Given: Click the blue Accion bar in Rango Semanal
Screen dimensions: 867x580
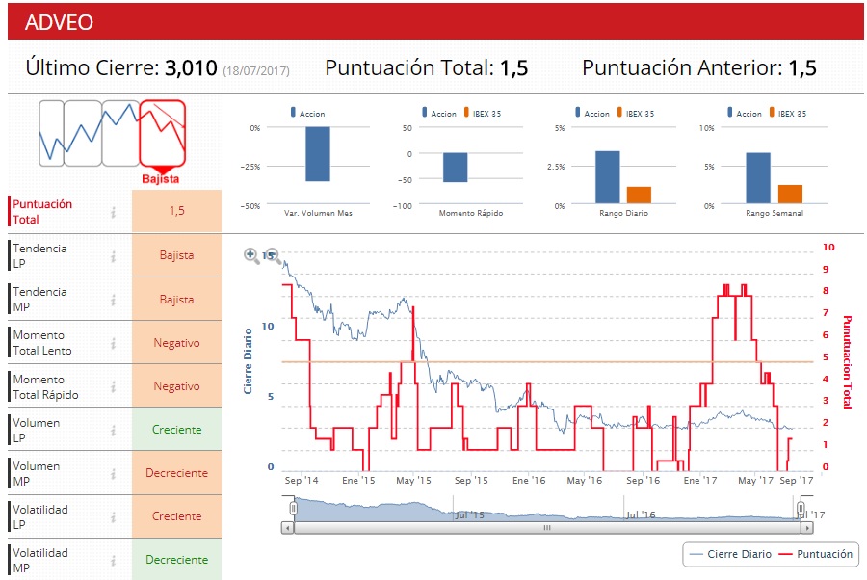Looking at the screenshot, I should pyautogui.click(x=758, y=178).
